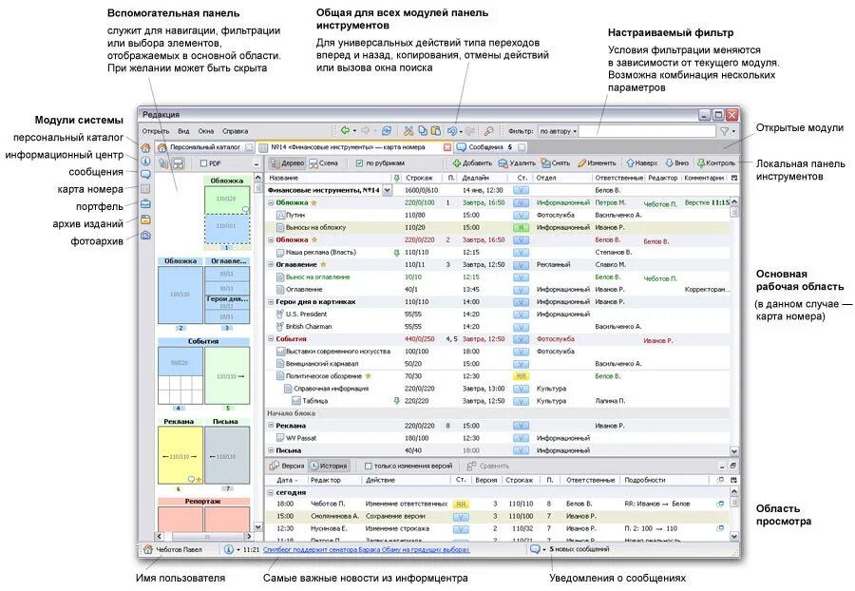Open the 'Открыть' menu
Viewport: 855px width, 591px height.
(x=156, y=131)
